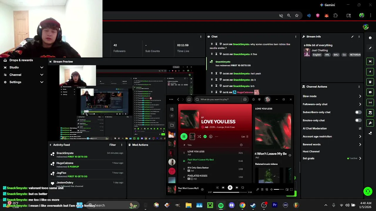Open the folder in Spotify's library sidebar
This screenshot has height=211, width=376.
172,125
